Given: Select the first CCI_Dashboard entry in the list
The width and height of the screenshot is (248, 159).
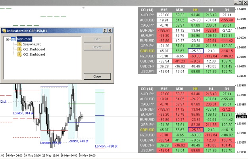Looking at the screenshot, I should tap(34, 49).
